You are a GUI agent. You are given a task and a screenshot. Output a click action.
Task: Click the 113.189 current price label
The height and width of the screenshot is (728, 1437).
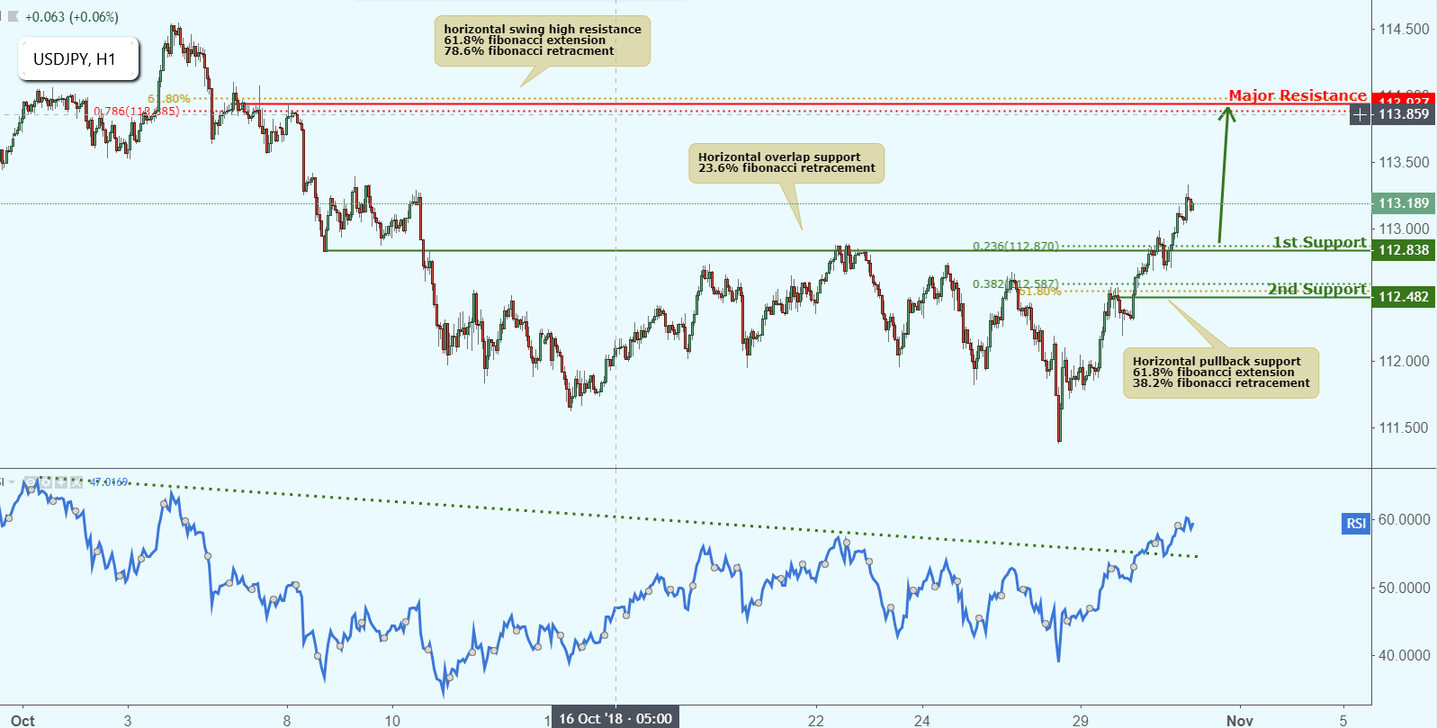click(x=1404, y=203)
